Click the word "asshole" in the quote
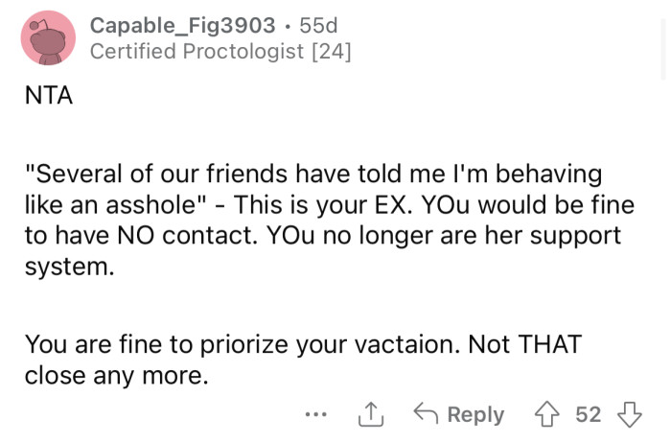This screenshot has width=671, height=443. coord(175,205)
